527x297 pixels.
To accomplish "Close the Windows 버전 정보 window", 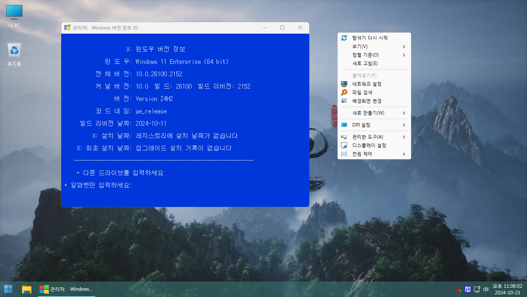I will pos(300,27).
